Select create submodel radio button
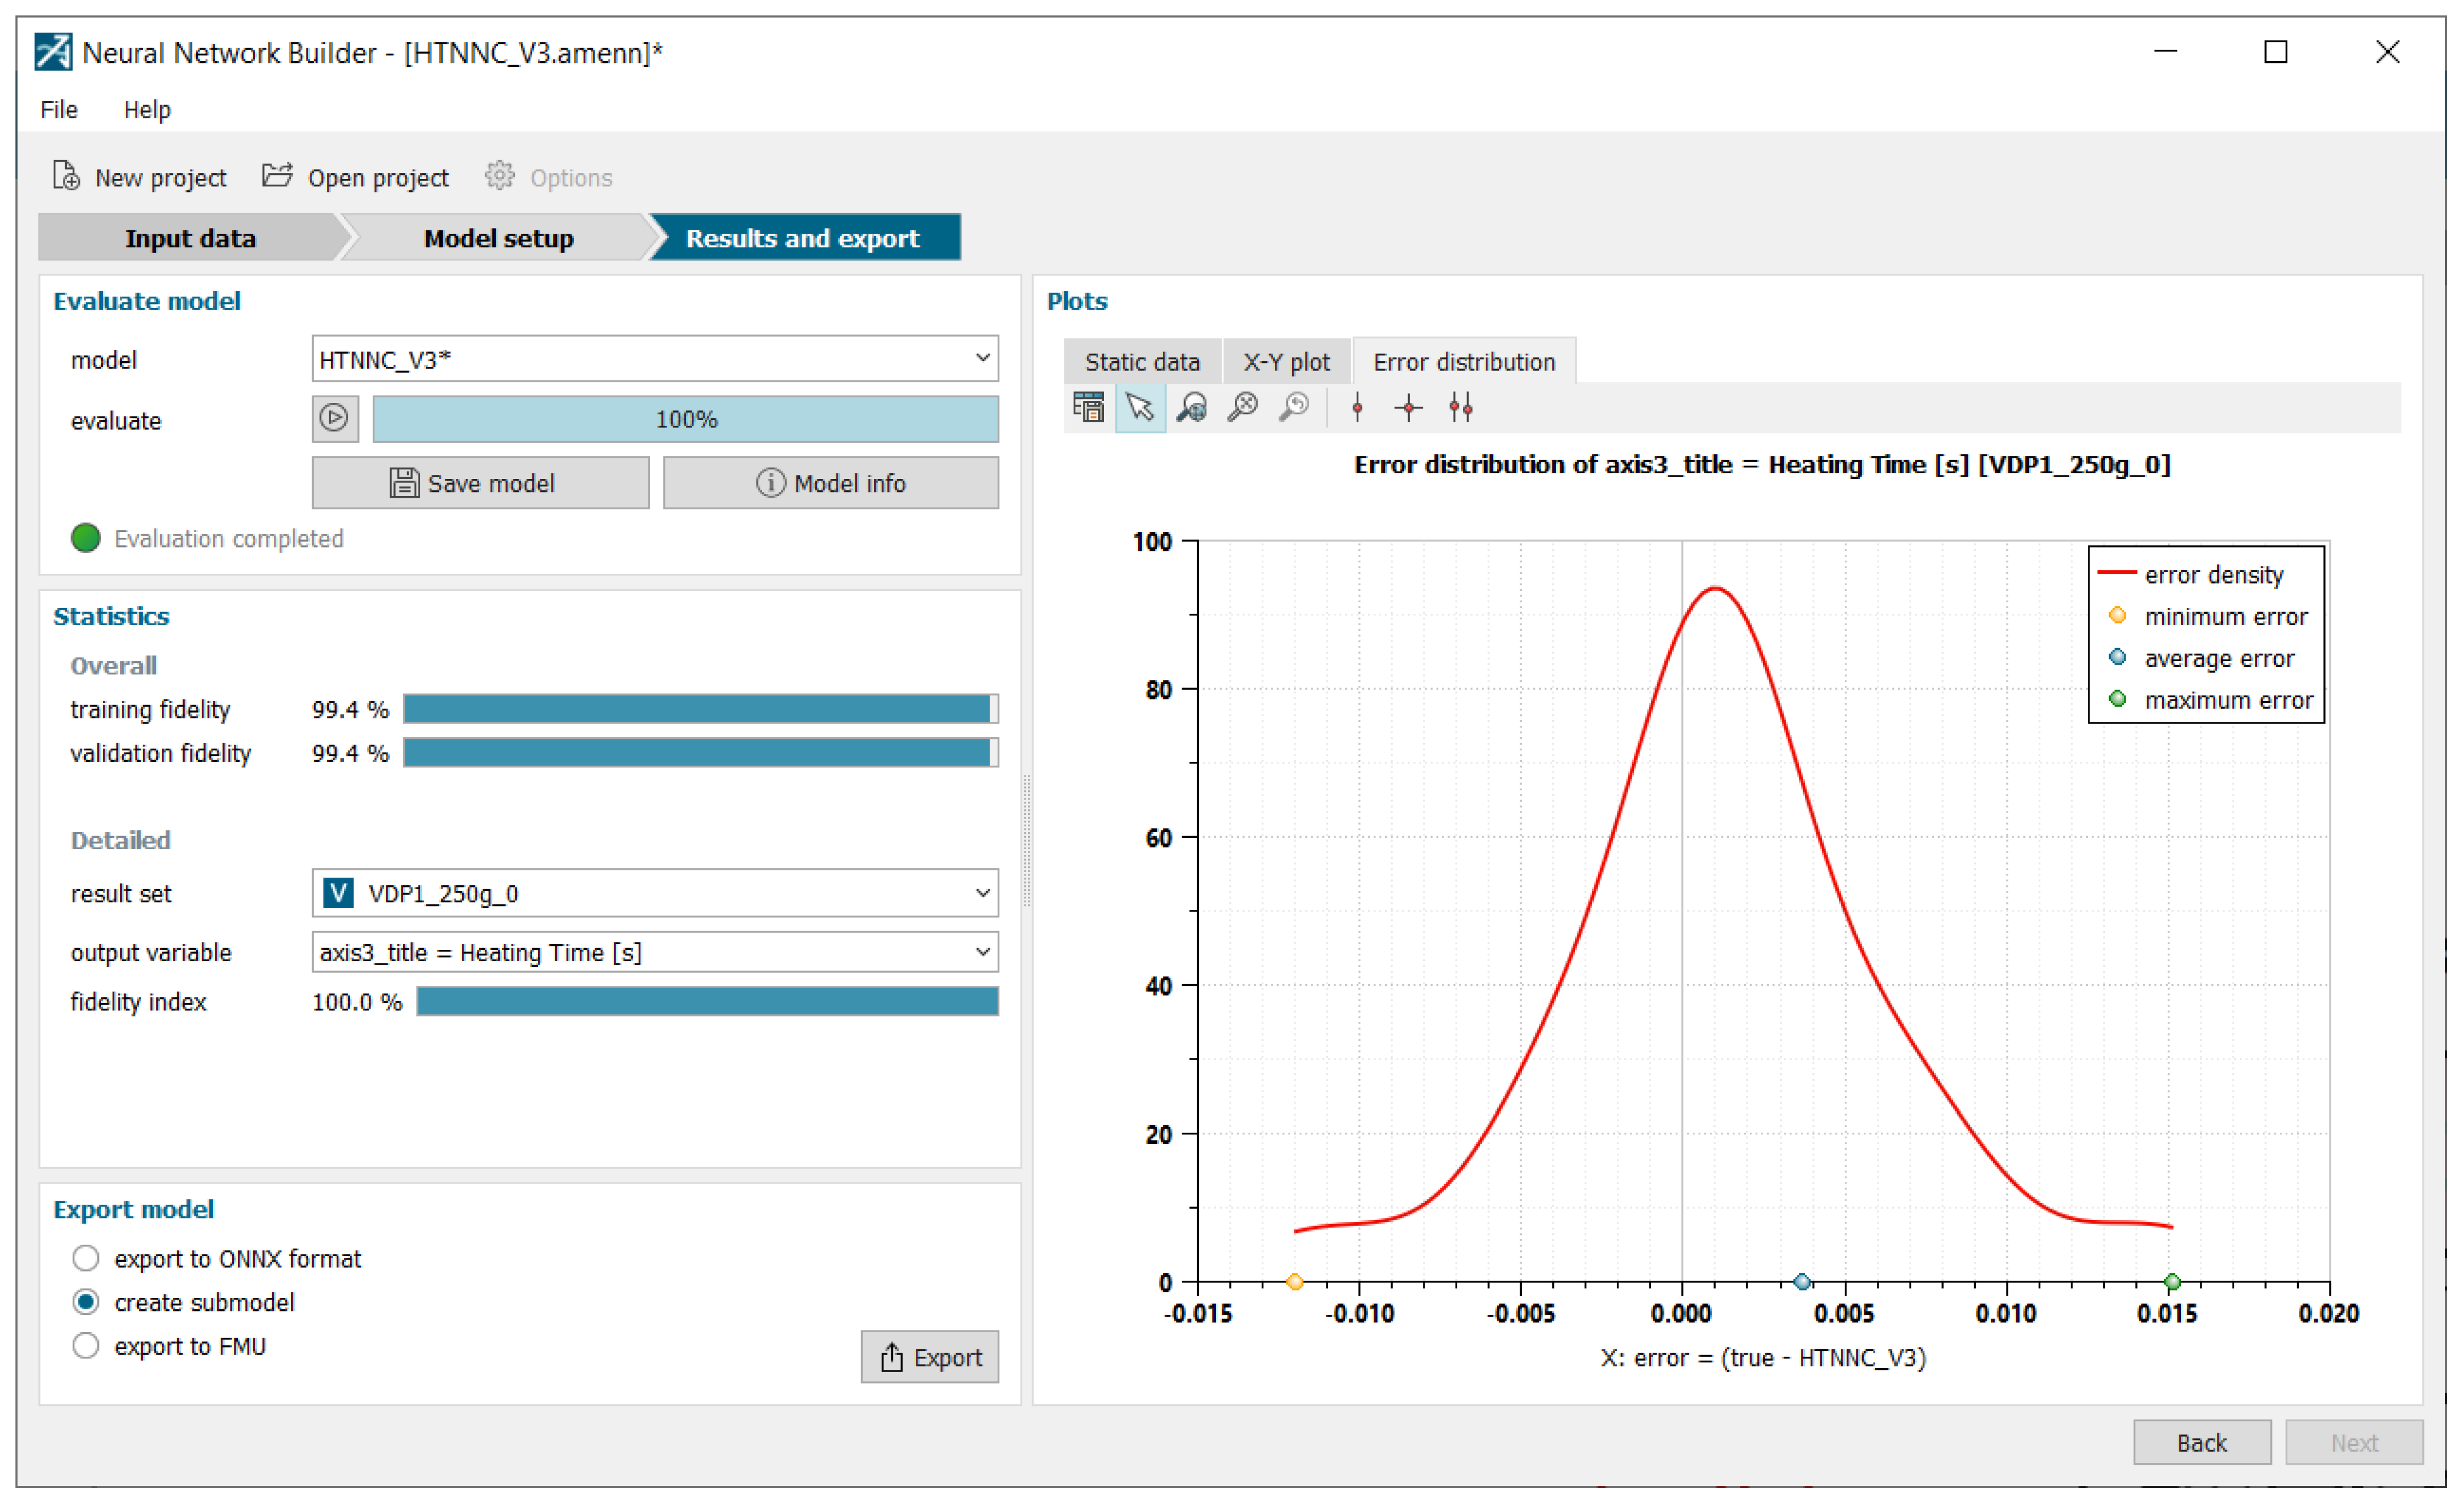Viewport: 2464px width, 1503px height. tap(86, 1302)
